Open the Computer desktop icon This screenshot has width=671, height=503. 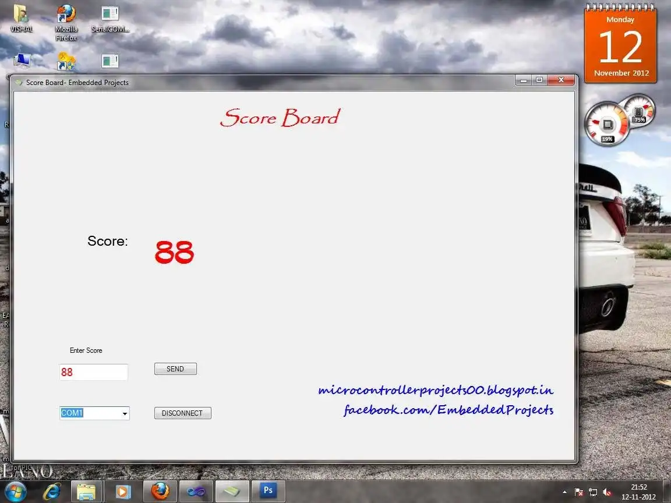[22, 61]
